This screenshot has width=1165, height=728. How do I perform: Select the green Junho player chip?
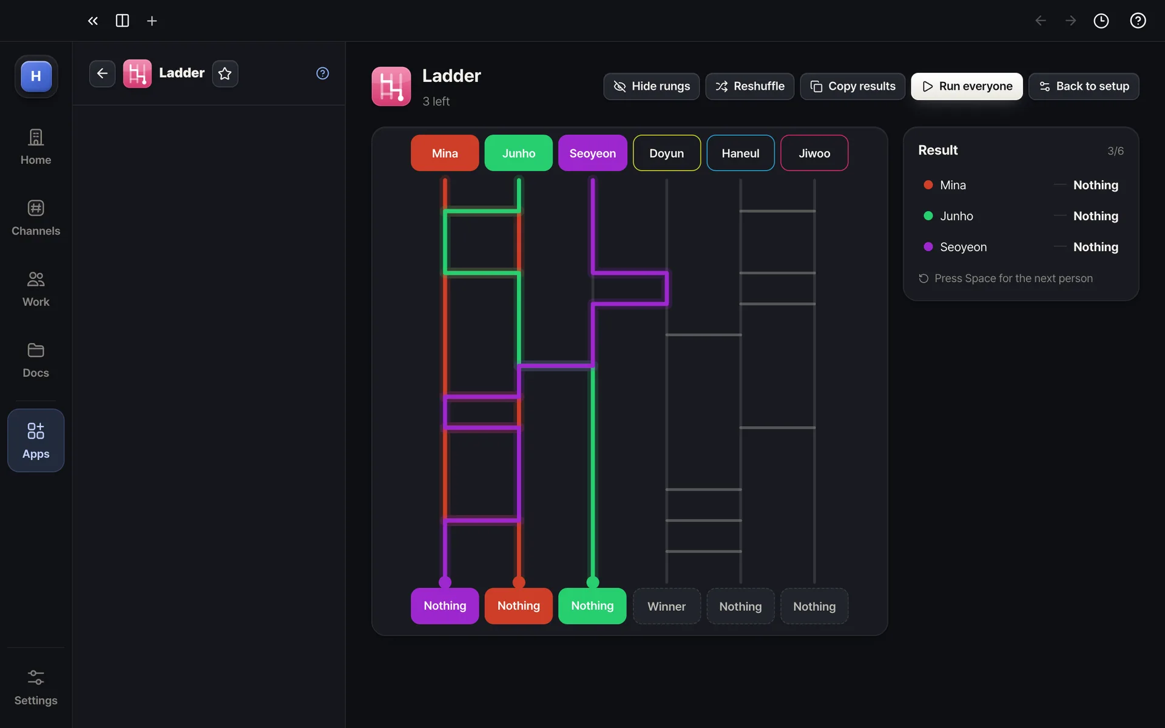pos(519,153)
